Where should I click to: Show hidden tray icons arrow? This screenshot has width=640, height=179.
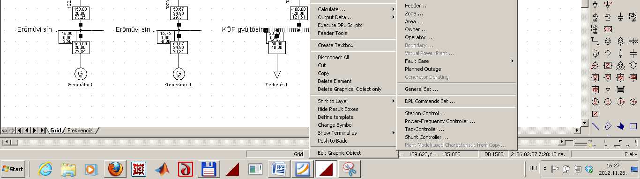click(x=545, y=169)
